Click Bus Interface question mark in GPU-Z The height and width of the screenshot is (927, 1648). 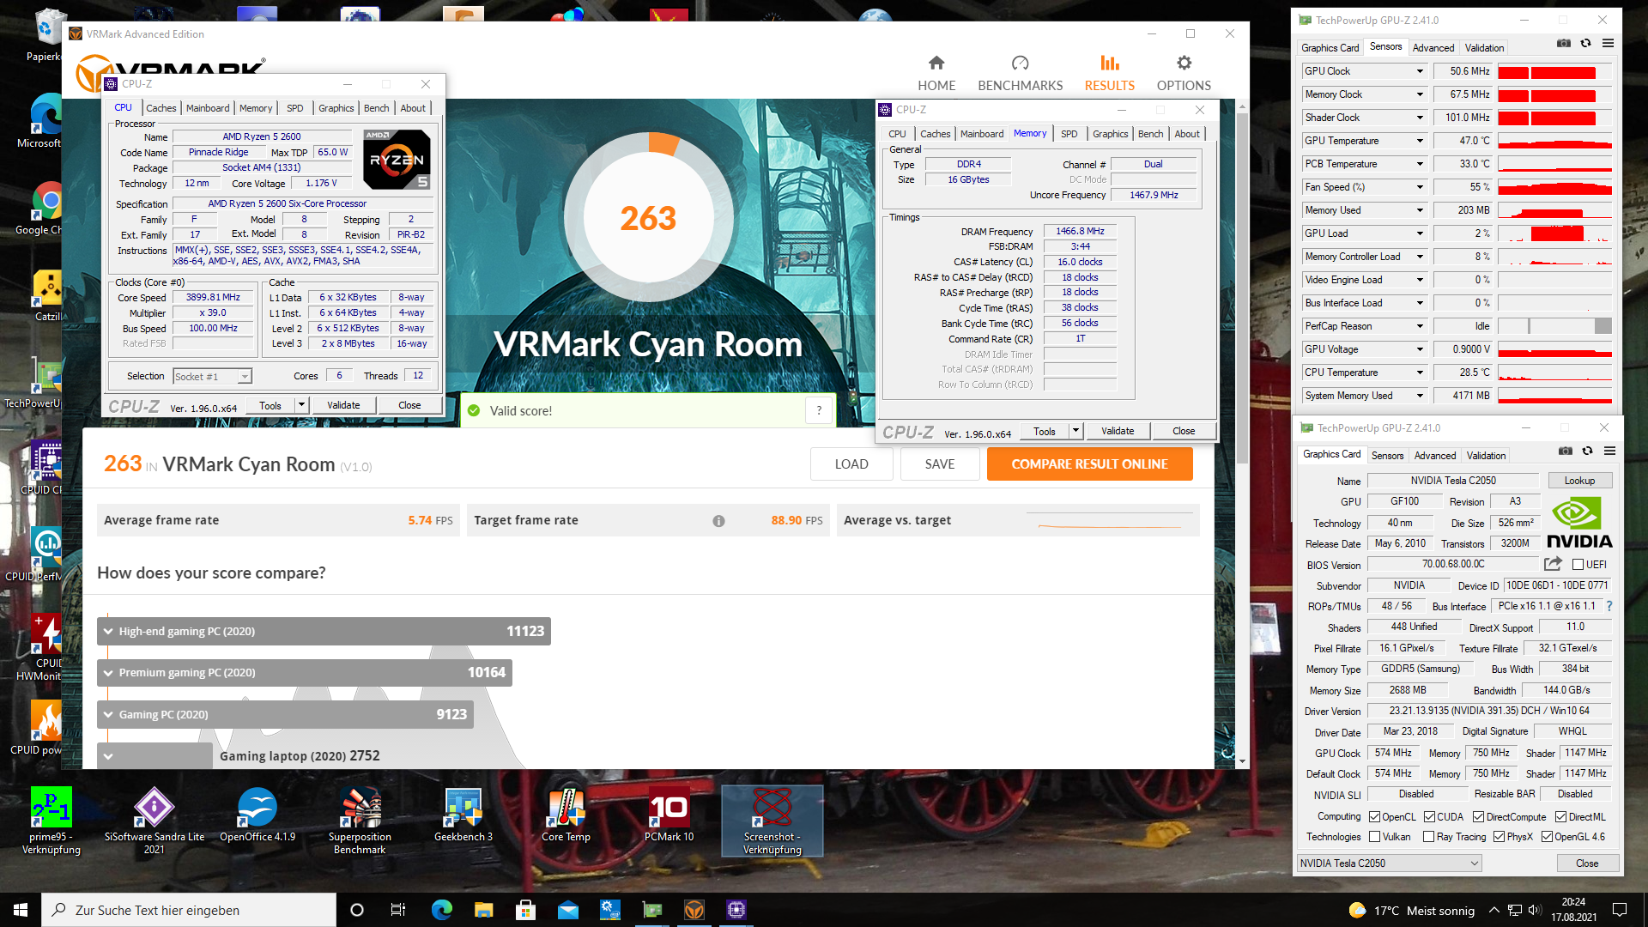coord(1609,606)
